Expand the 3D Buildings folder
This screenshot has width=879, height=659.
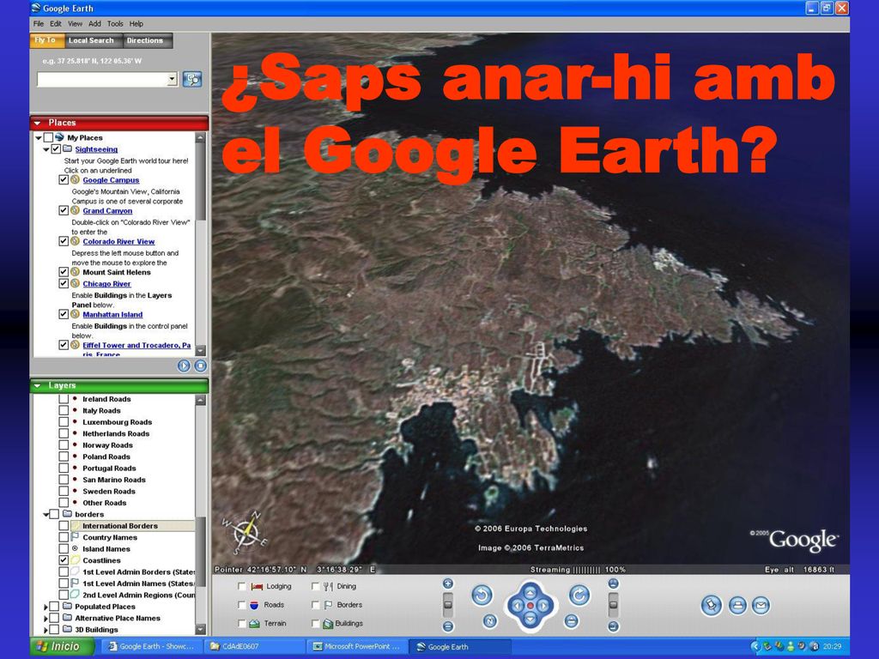[x=45, y=629]
